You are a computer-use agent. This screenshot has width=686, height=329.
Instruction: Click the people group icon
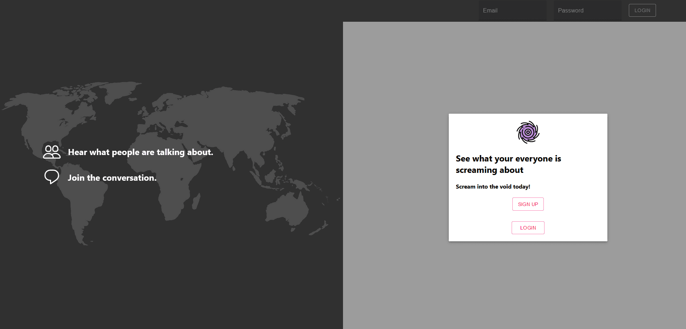pos(52,152)
